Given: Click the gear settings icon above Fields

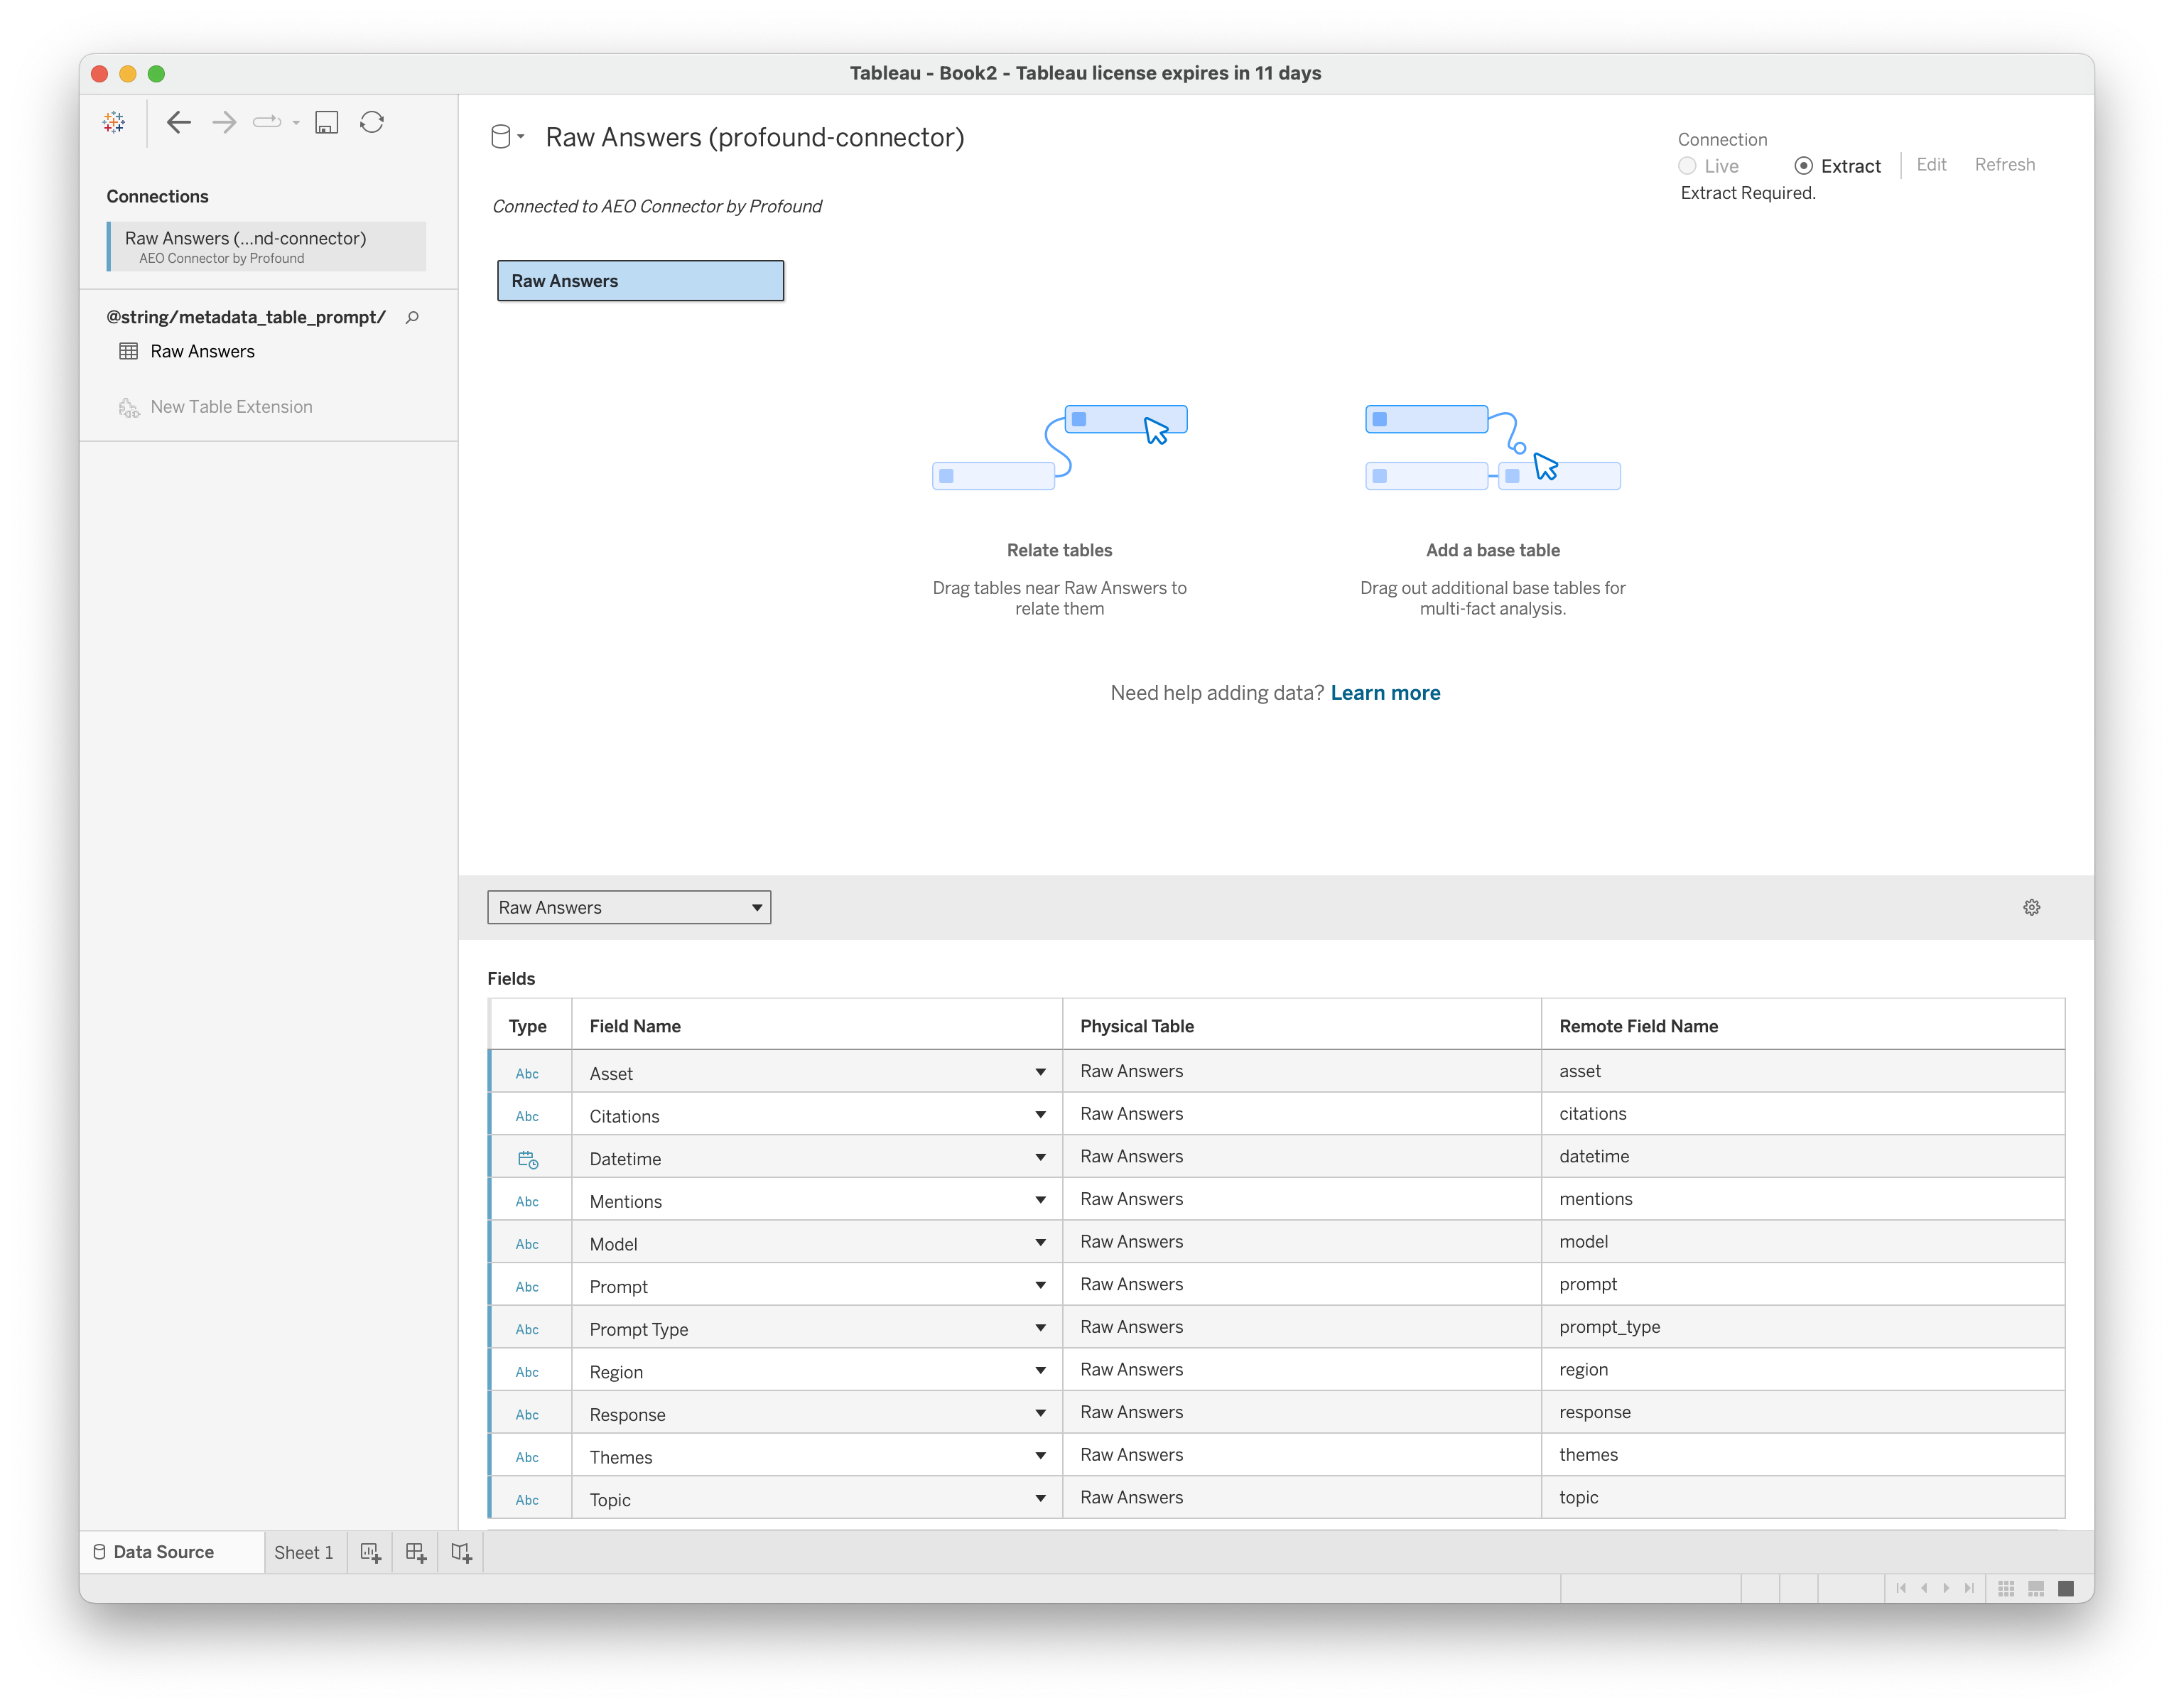Looking at the screenshot, I should [x=2031, y=907].
